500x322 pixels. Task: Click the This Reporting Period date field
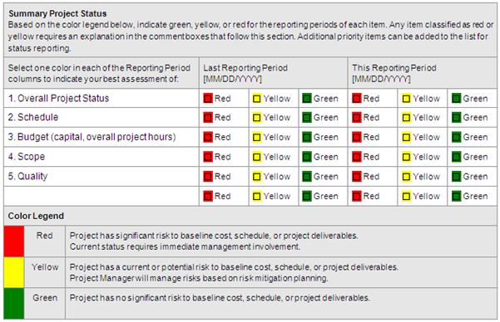point(381,79)
